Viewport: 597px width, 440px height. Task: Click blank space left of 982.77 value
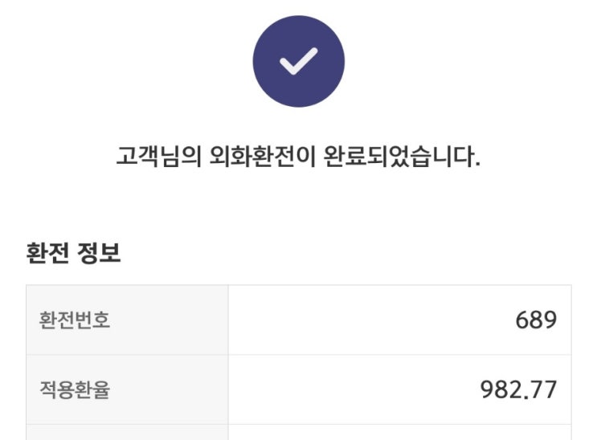[x=346, y=390]
